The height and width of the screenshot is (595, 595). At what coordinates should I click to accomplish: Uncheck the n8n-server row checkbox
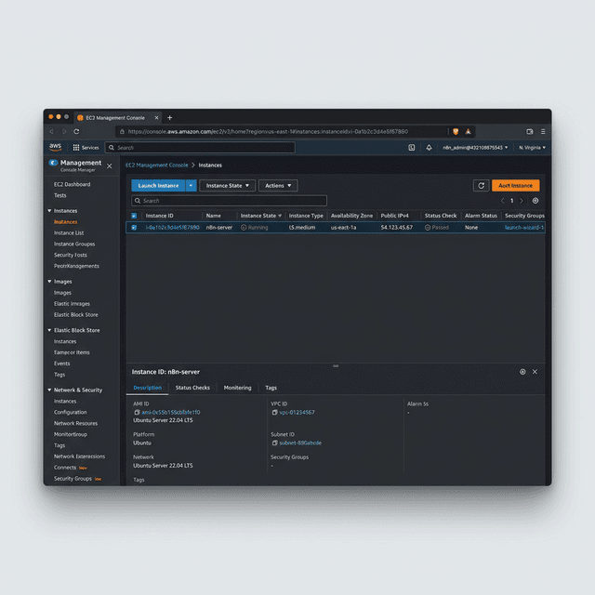tap(134, 227)
